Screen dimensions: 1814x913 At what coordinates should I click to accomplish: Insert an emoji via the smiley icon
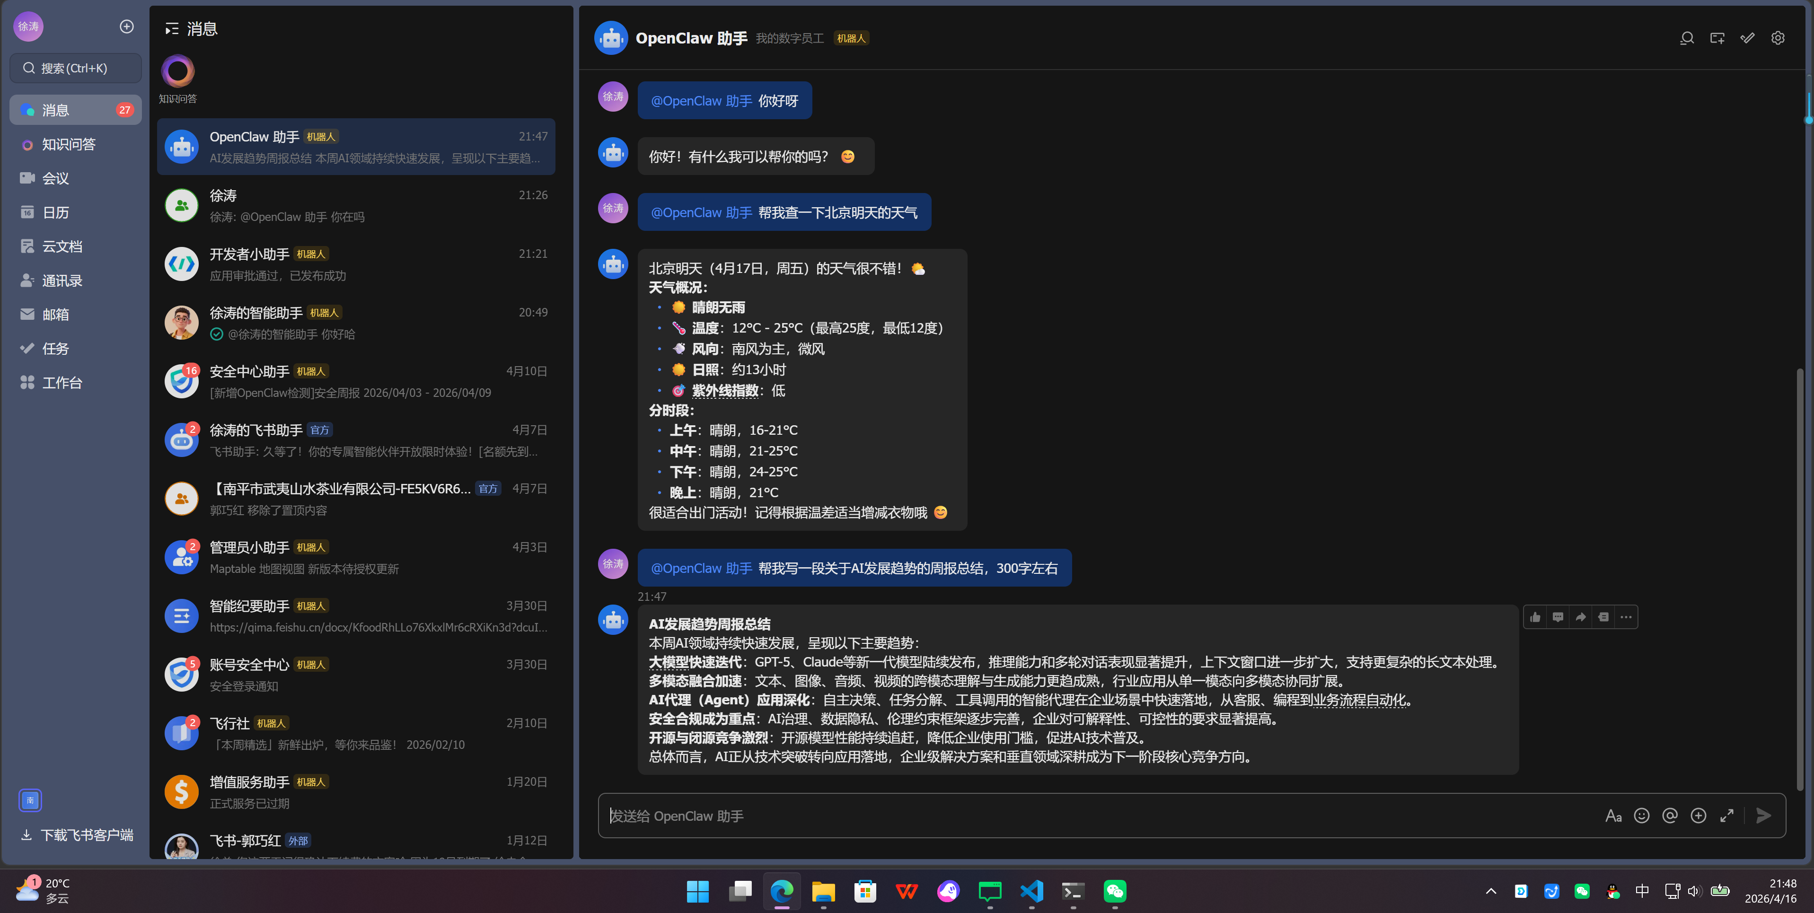click(x=1641, y=816)
